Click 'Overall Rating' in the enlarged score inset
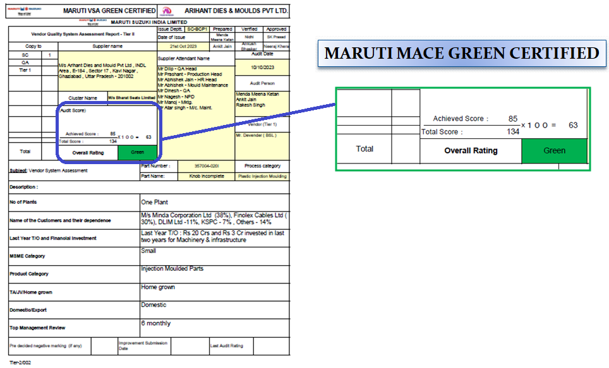Image resolution: width=609 pixels, height=368 pixels. [x=471, y=151]
